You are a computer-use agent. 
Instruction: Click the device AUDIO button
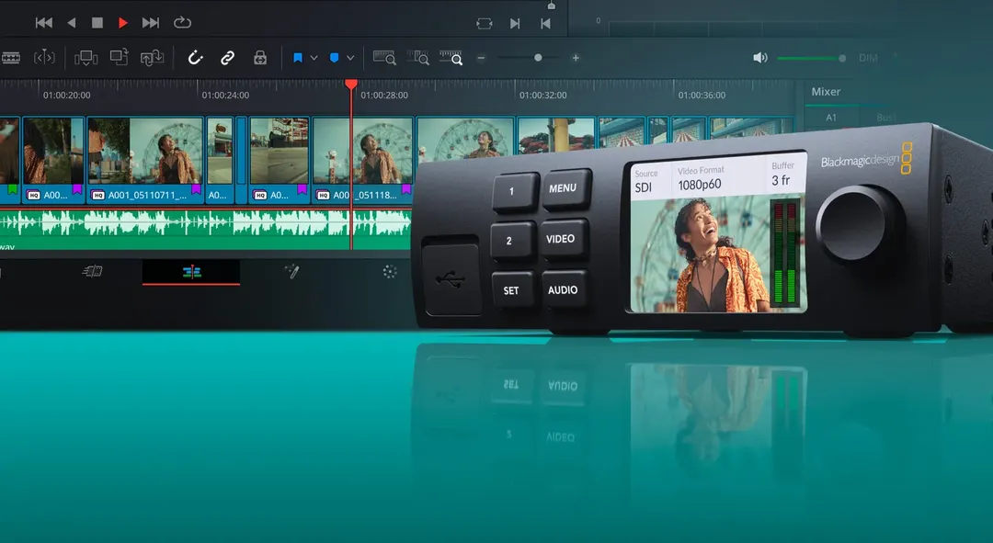[x=564, y=289]
